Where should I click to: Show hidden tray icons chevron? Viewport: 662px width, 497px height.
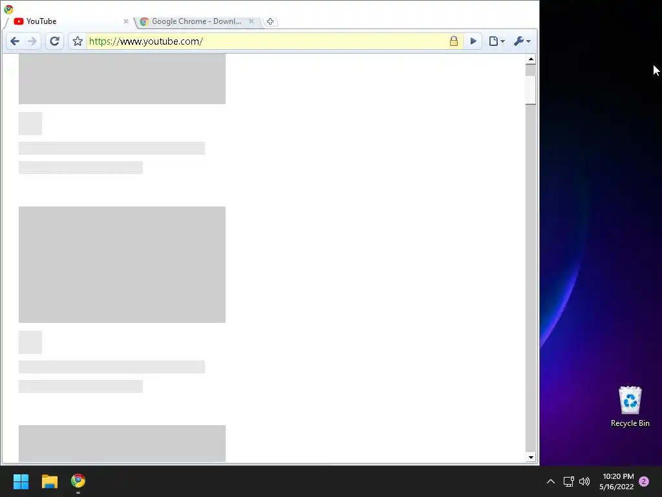point(551,481)
